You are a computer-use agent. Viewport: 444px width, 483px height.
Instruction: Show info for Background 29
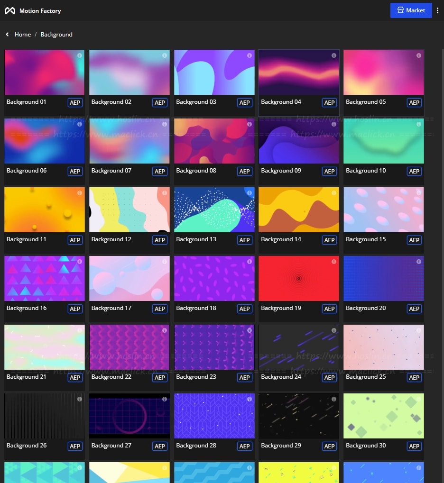[x=333, y=399]
